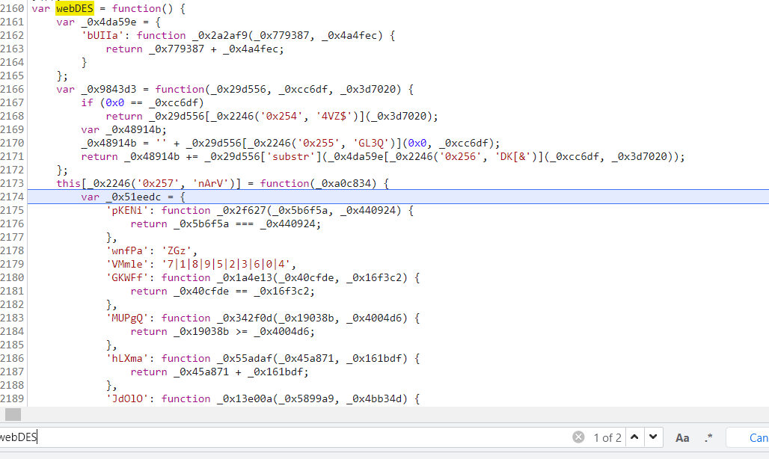
Task: Click the 'wnfPa' property key
Action: pyautogui.click(x=127, y=251)
